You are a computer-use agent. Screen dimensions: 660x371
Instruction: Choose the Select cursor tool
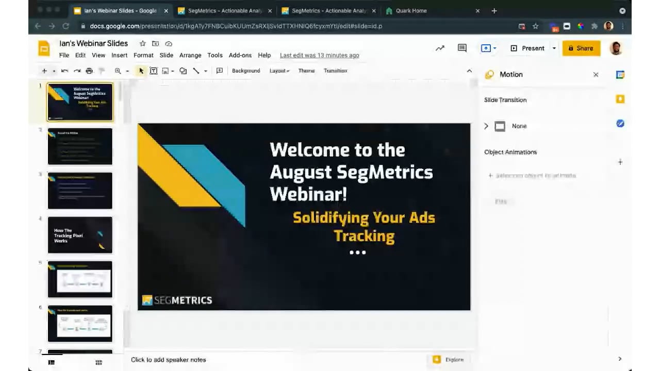141,71
